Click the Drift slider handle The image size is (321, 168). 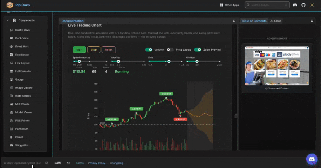[x=169, y=61]
